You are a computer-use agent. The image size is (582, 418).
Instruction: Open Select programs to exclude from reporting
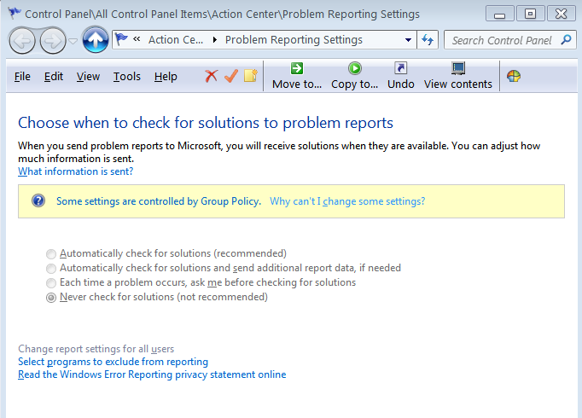[113, 362]
